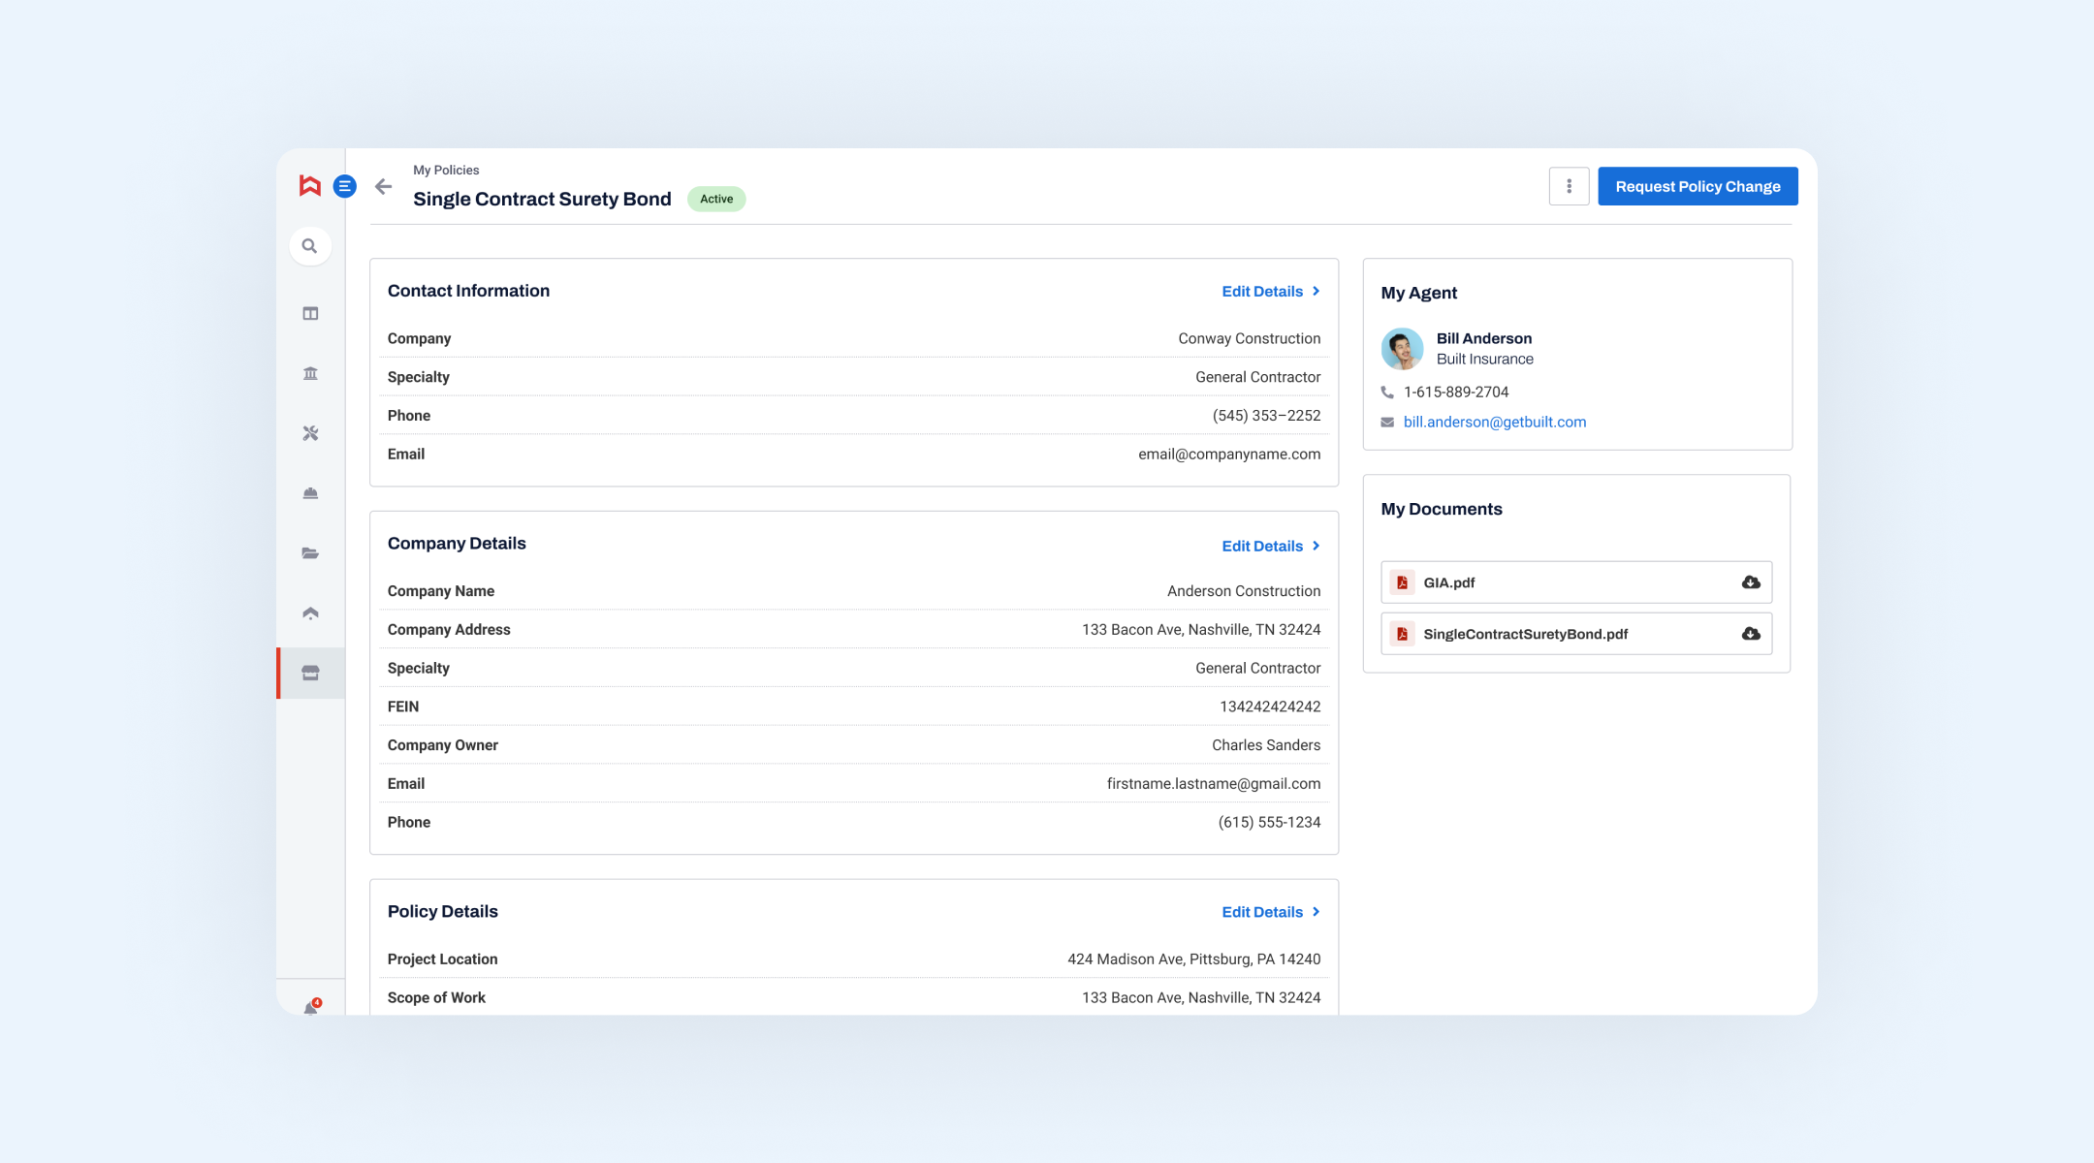The height and width of the screenshot is (1163, 2094).
Task: Toggle the blue sidebar menu button
Action: (344, 186)
